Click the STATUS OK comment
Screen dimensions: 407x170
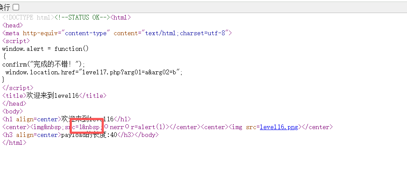click(82, 17)
